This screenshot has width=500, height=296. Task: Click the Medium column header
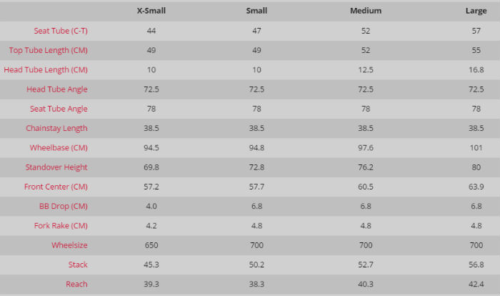[x=366, y=11]
